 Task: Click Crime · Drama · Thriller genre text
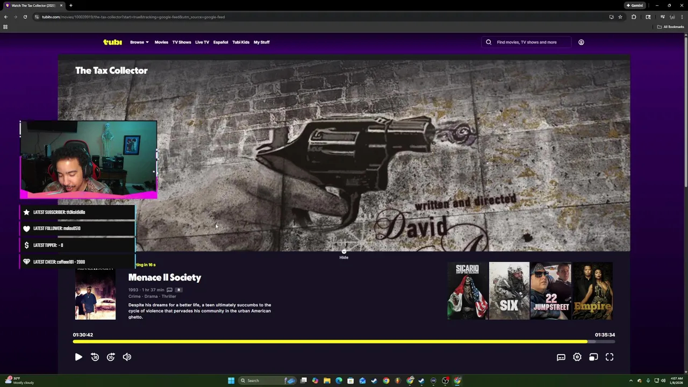tap(152, 296)
